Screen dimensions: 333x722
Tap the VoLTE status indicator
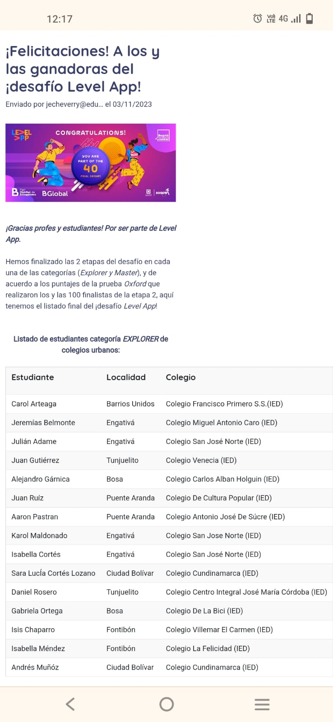coord(271,19)
